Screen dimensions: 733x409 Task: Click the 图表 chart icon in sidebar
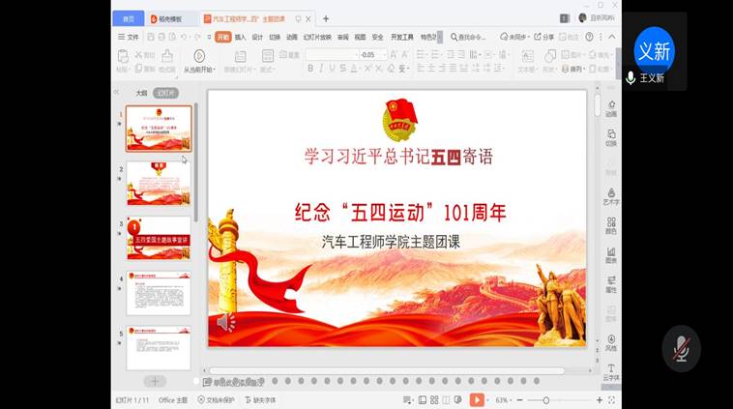pos(610,254)
